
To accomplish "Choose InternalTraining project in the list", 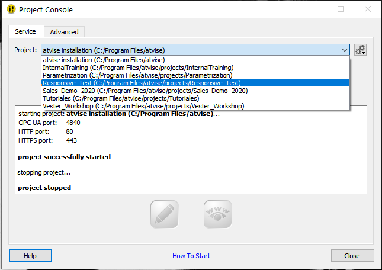I will click(195, 67).
